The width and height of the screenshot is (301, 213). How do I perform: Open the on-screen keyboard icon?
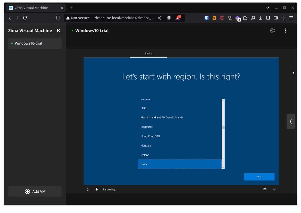(x=265, y=189)
